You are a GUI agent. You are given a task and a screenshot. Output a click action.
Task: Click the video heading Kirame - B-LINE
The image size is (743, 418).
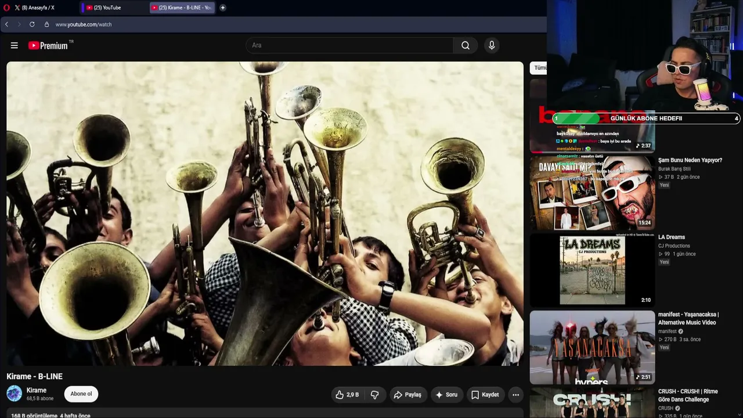point(35,376)
